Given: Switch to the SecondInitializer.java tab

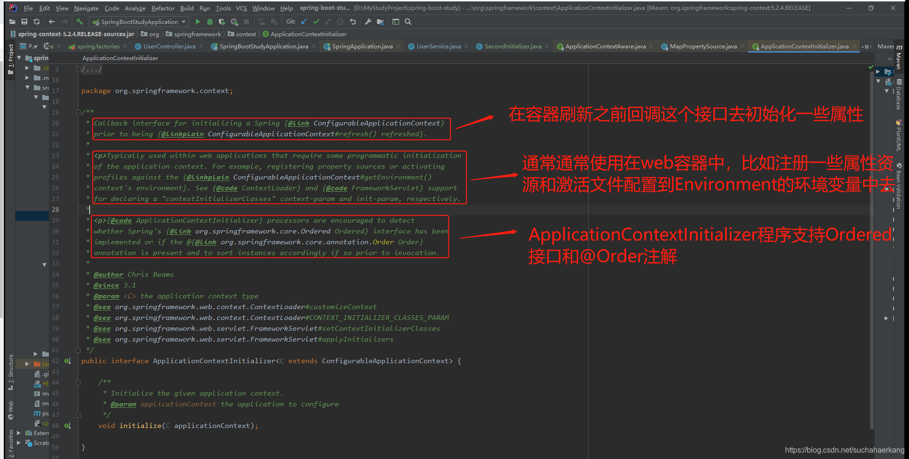Looking at the screenshot, I should (x=513, y=47).
